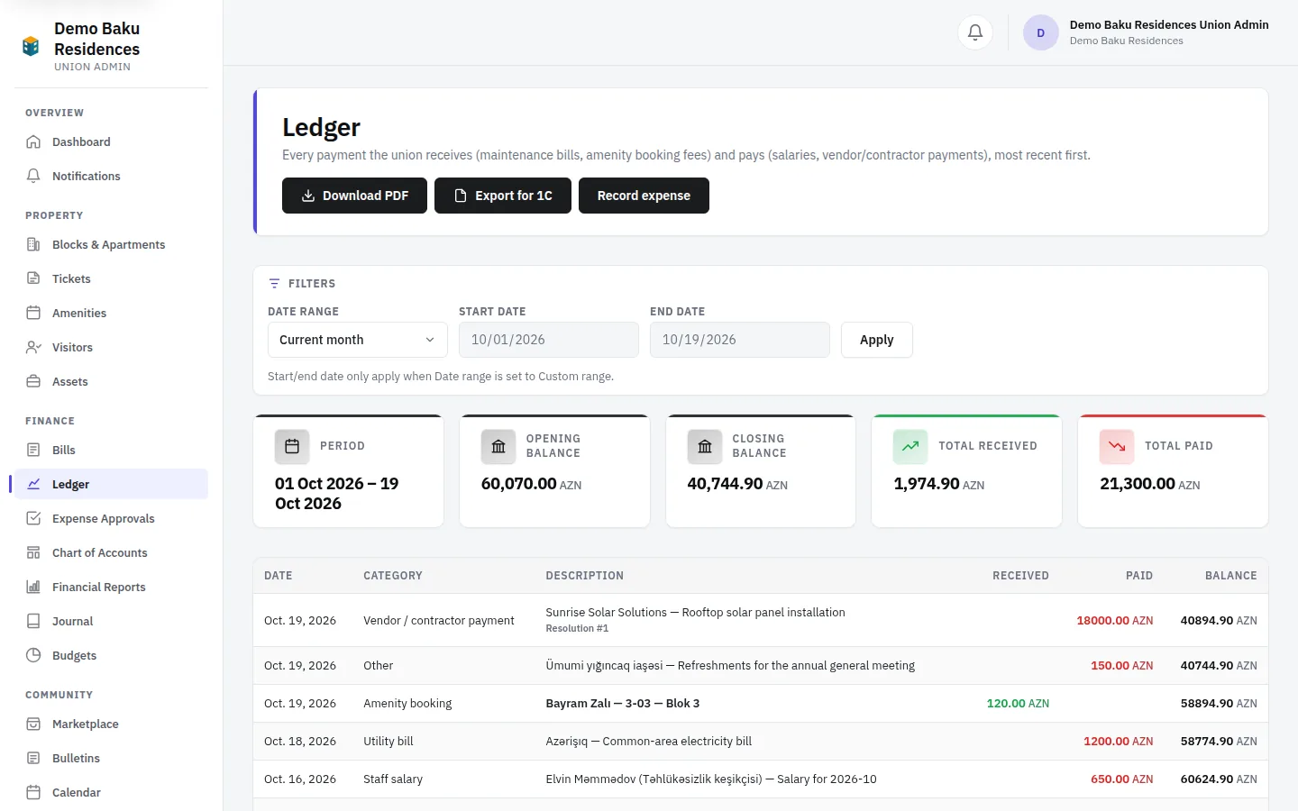Click the Period calendar icon

pos(292,446)
